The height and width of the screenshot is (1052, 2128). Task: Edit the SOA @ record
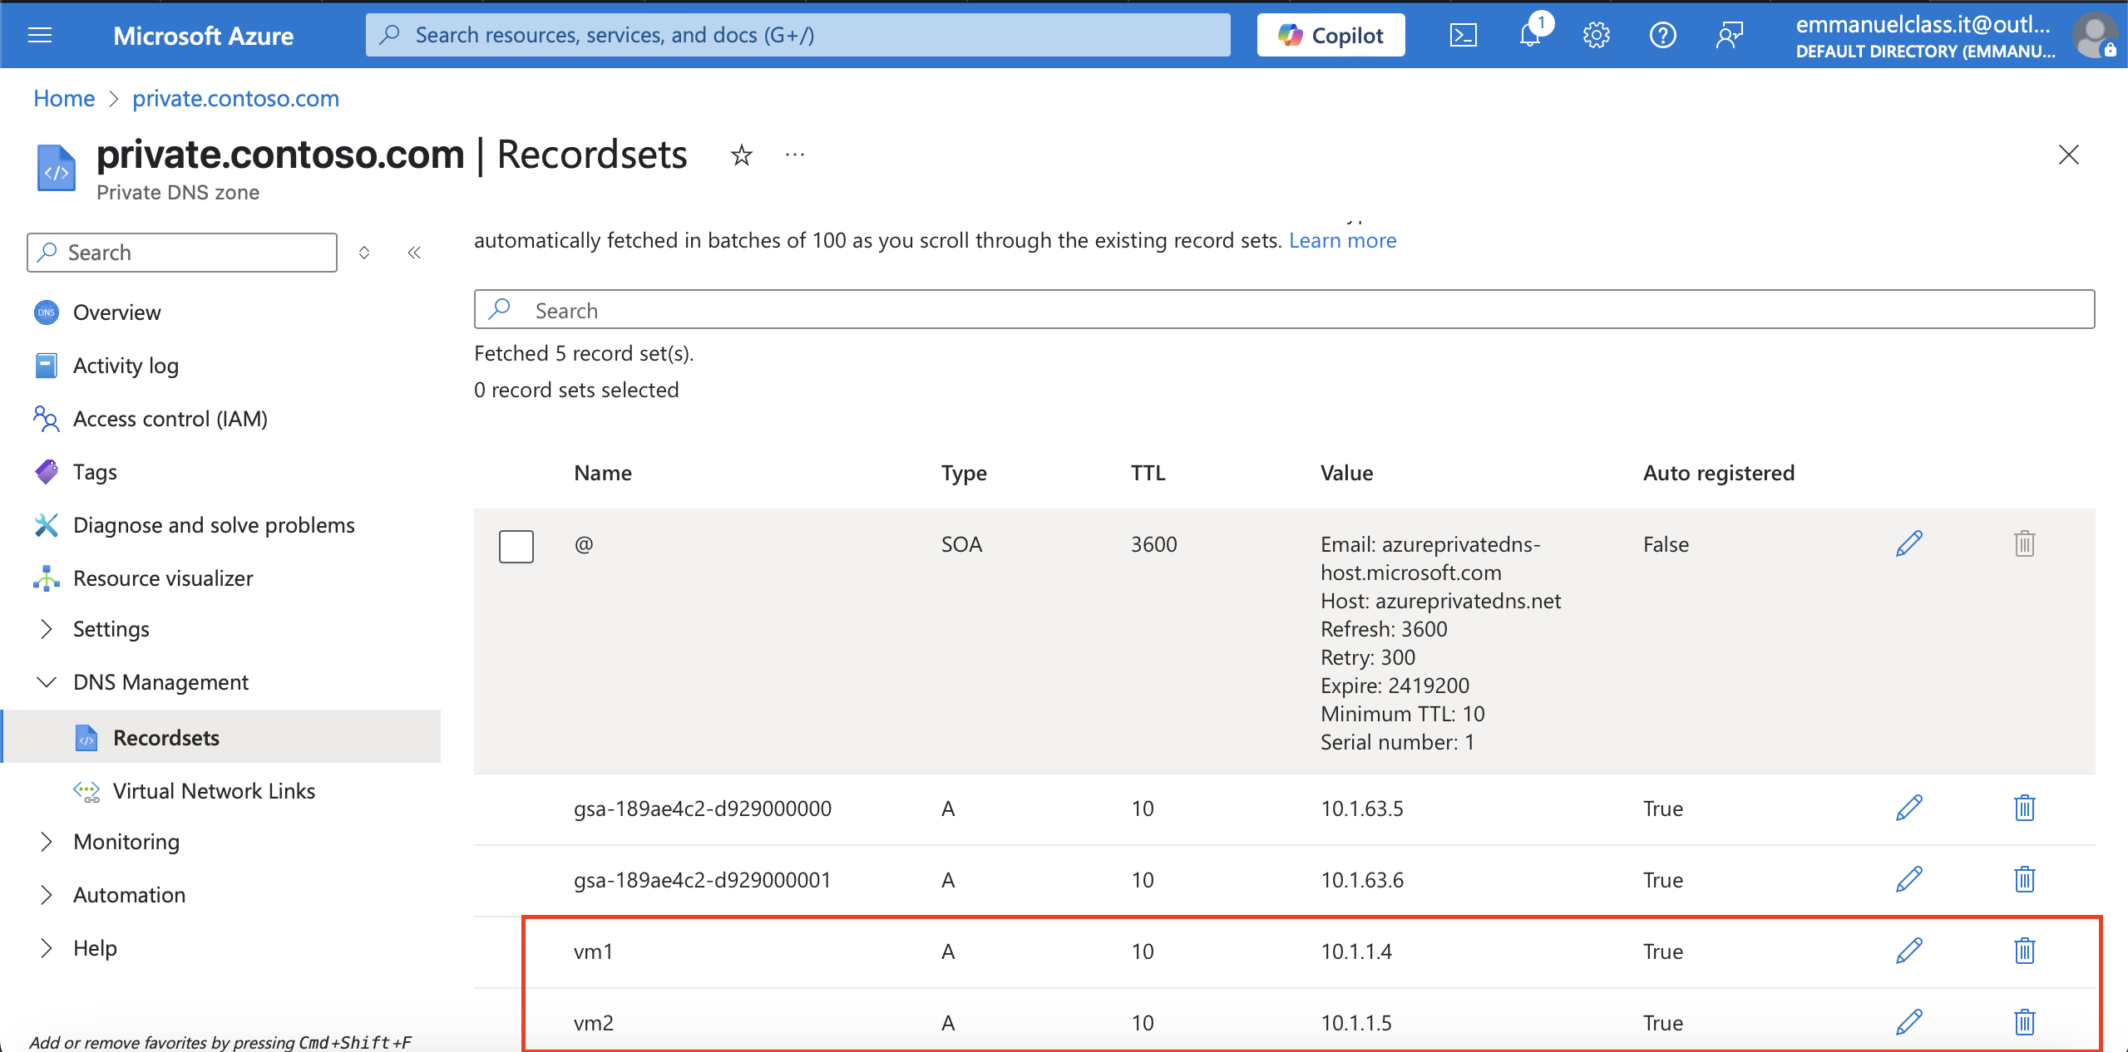tap(1908, 544)
